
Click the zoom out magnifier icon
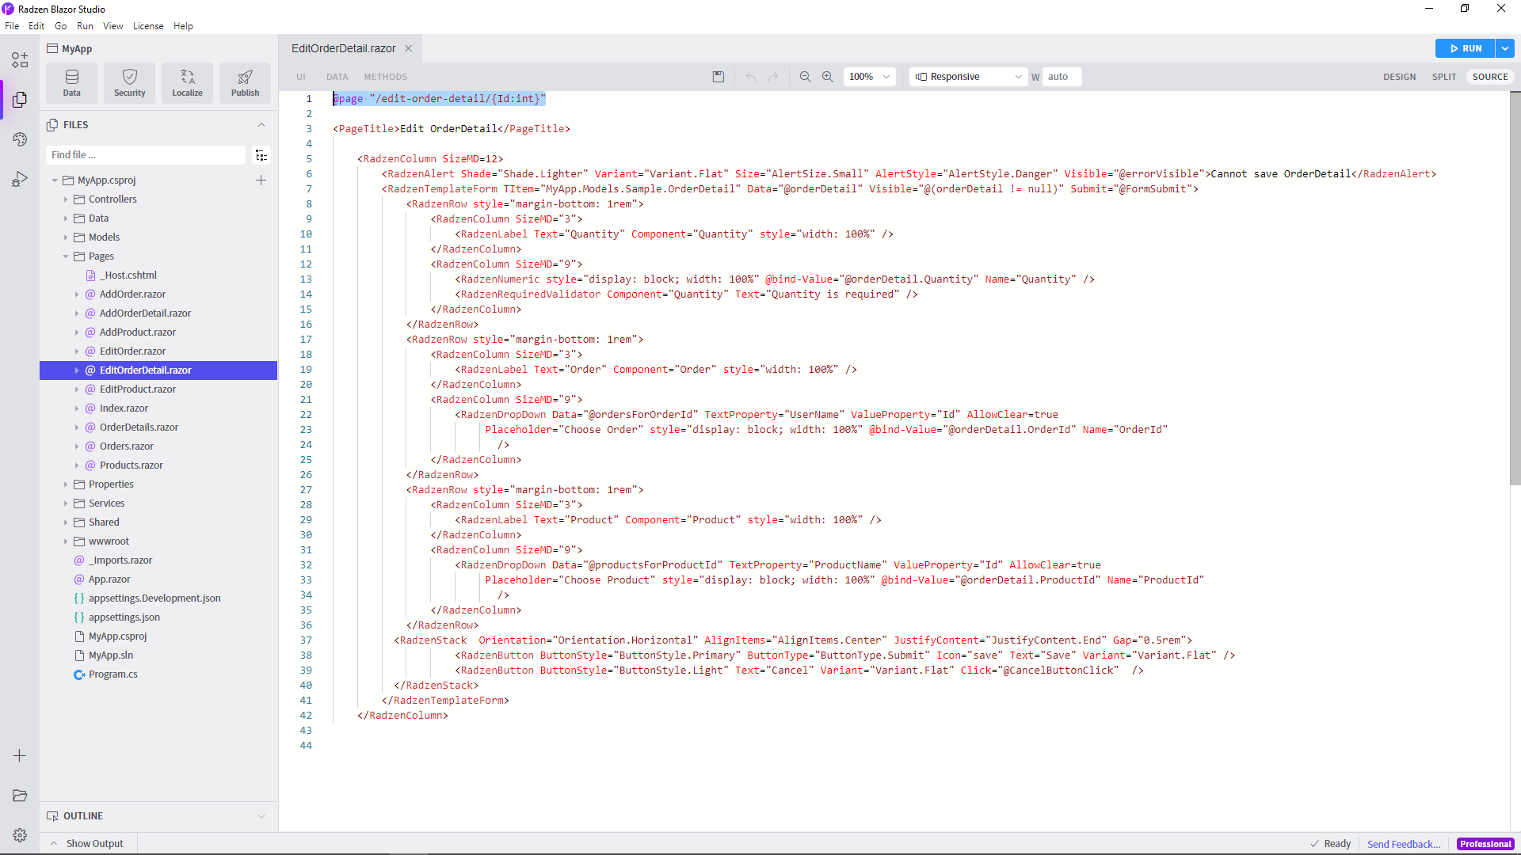(805, 77)
